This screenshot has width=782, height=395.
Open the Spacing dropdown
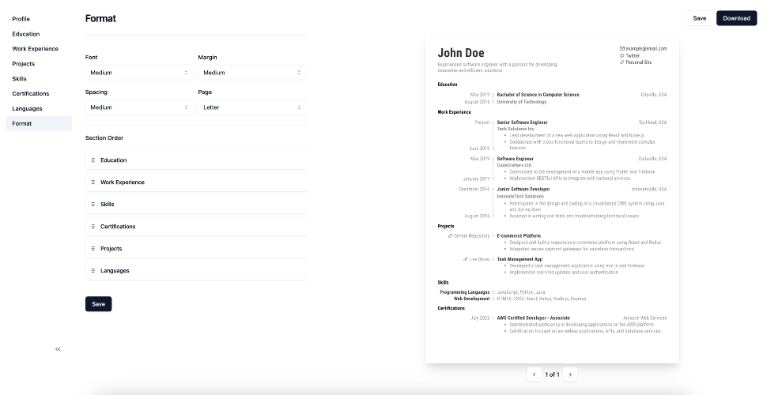tap(140, 107)
